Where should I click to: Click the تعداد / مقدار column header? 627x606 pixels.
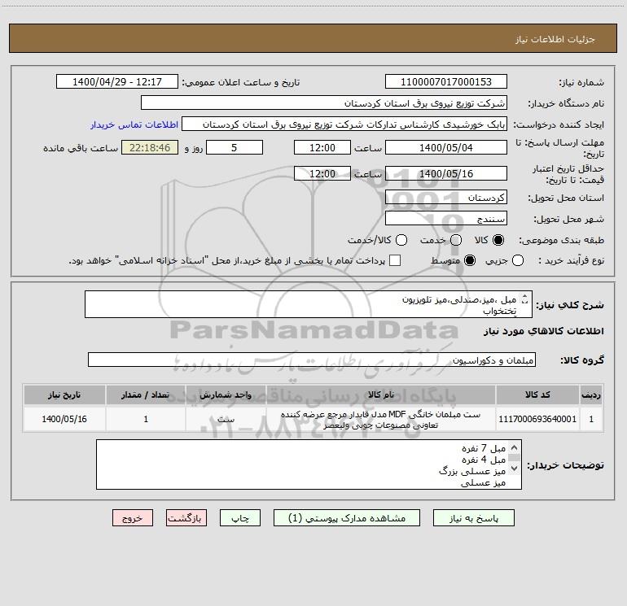point(146,395)
